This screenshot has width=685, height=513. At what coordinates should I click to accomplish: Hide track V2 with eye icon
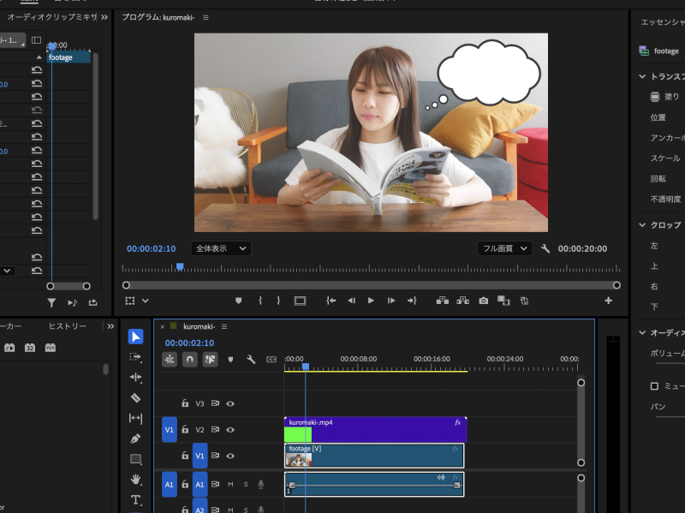pyautogui.click(x=230, y=430)
